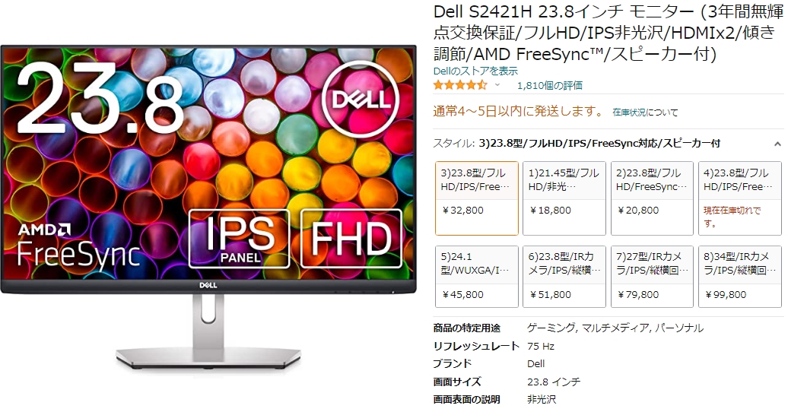
Task: Click the star rating icons
Action: coord(460,85)
